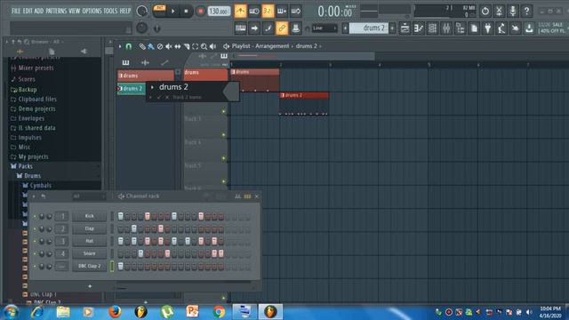
Task: Click the help question mark icon
Action: [526, 12]
